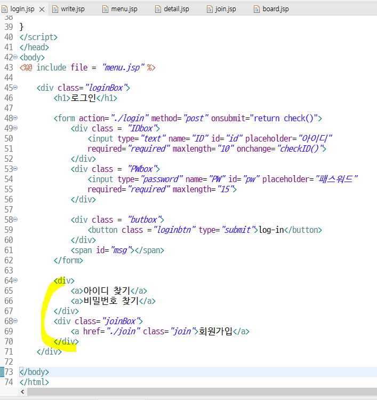Click the write.jsp file icon
Screen dimensions: 377x400
tap(55, 9)
